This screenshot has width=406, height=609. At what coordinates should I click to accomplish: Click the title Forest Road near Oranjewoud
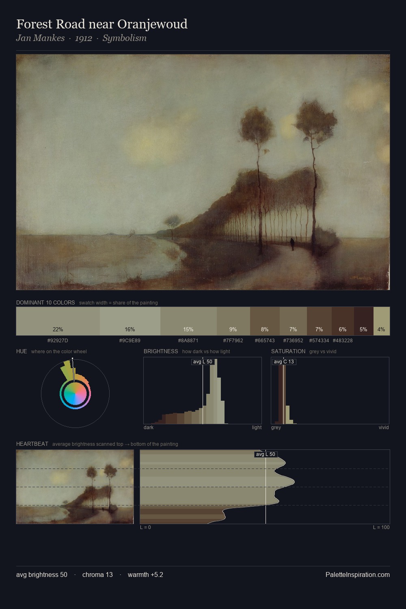click(x=102, y=24)
